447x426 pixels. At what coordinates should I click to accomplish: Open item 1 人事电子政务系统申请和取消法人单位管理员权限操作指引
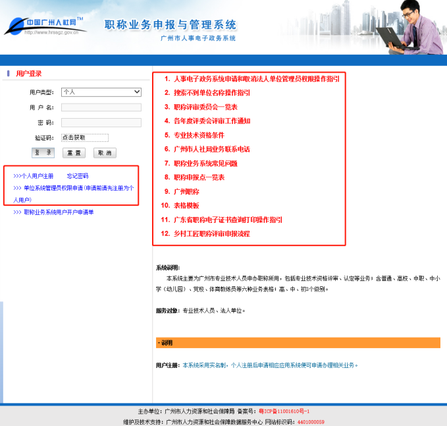click(257, 79)
